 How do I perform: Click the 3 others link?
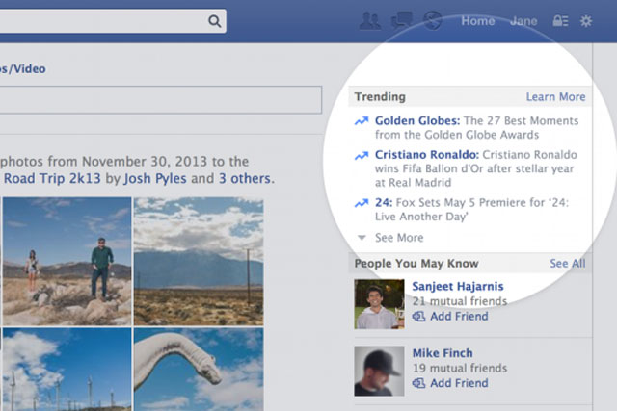tap(245, 178)
